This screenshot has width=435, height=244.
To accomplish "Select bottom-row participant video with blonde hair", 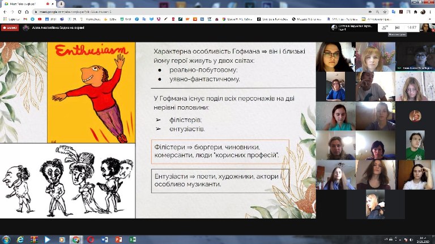I will pyautogui.click(x=376, y=204).
